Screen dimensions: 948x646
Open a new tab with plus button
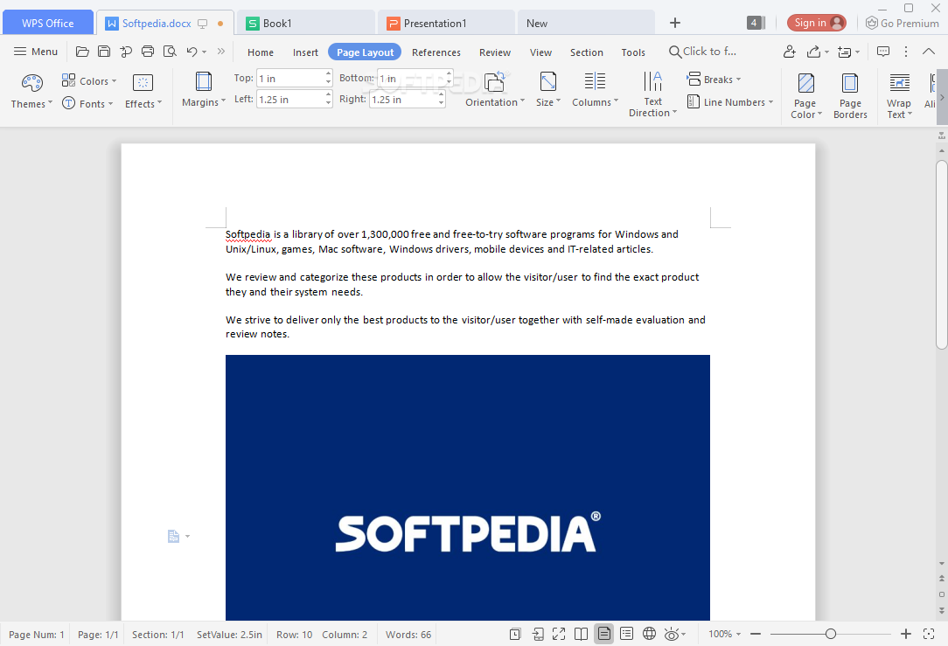coord(675,23)
